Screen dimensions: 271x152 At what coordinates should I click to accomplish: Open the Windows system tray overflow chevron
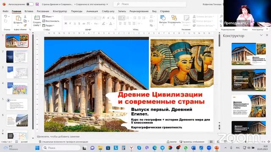point(225,148)
